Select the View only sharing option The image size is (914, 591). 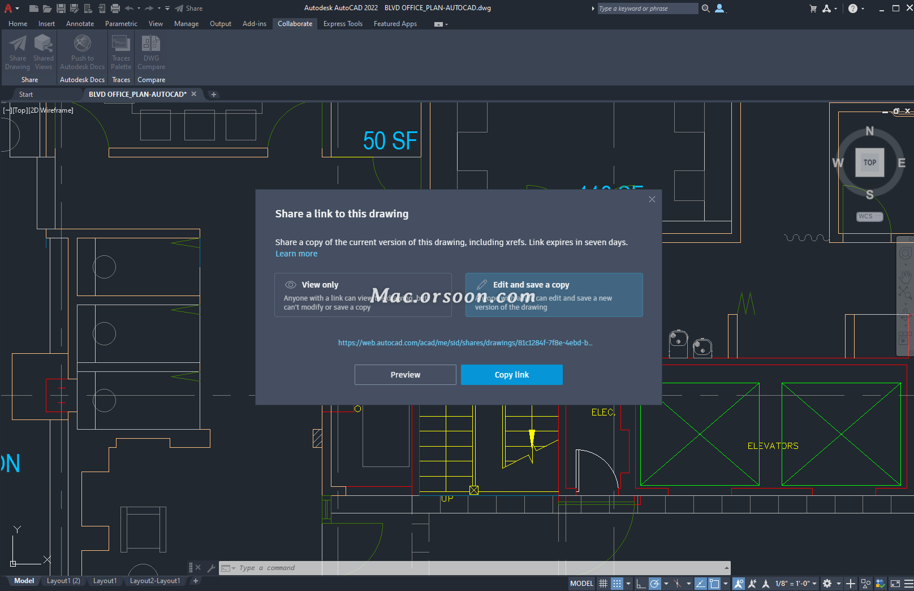363,295
